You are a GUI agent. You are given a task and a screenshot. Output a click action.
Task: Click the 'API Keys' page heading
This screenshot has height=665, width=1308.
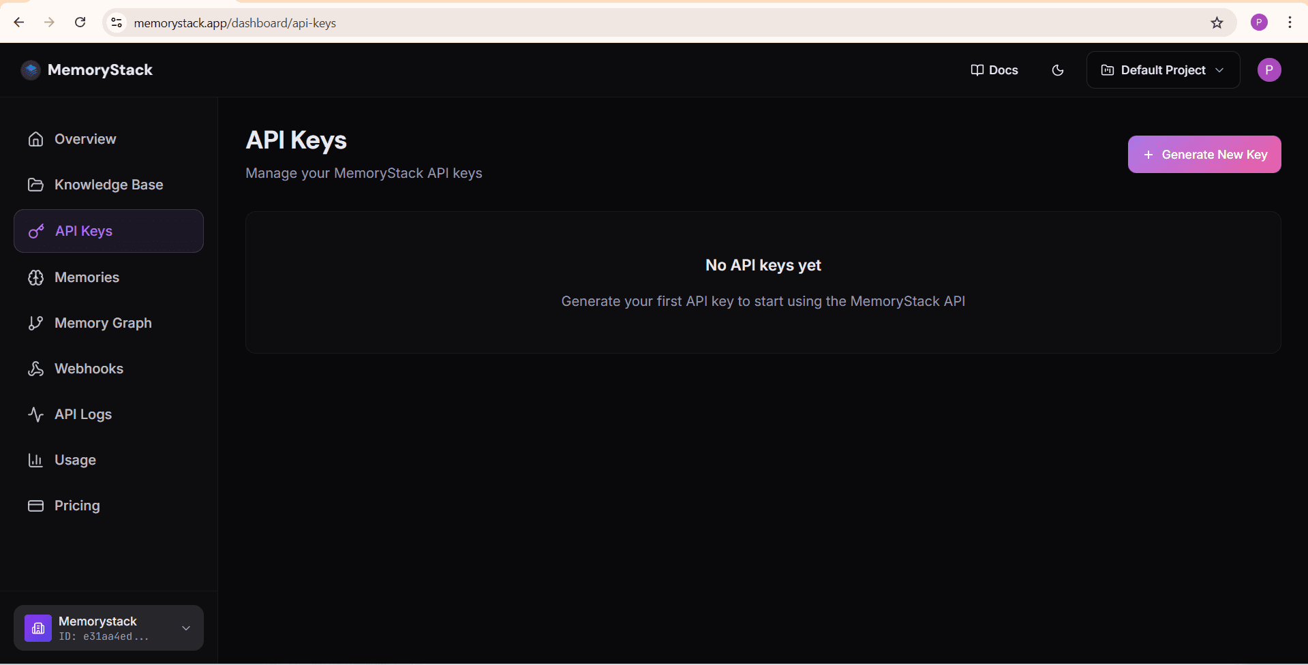coord(296,140)
